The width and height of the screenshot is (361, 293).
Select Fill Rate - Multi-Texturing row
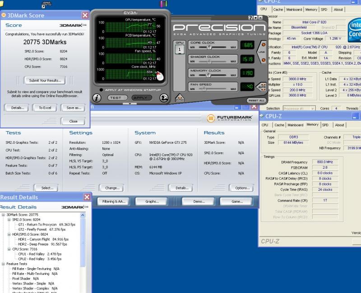click(x=35, y=274)
